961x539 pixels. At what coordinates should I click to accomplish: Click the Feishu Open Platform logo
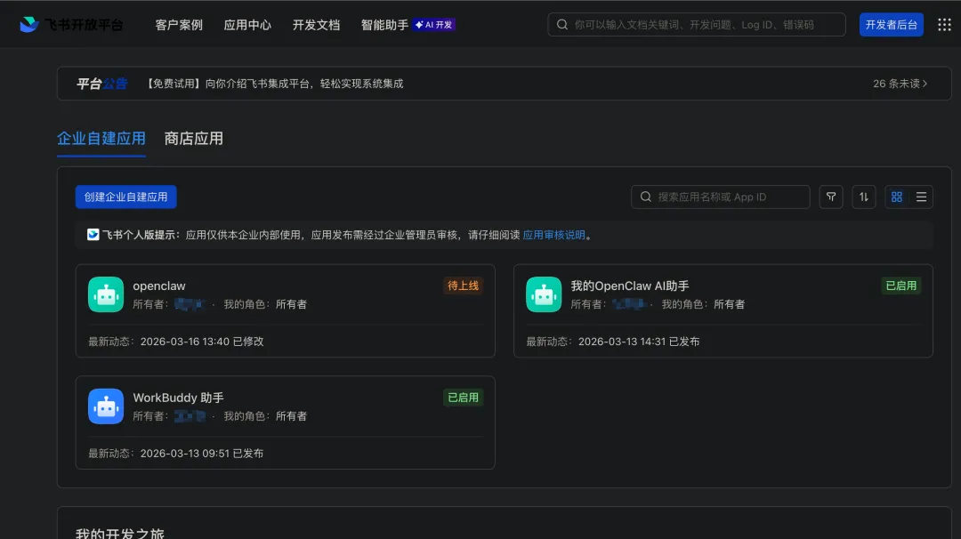71,25
